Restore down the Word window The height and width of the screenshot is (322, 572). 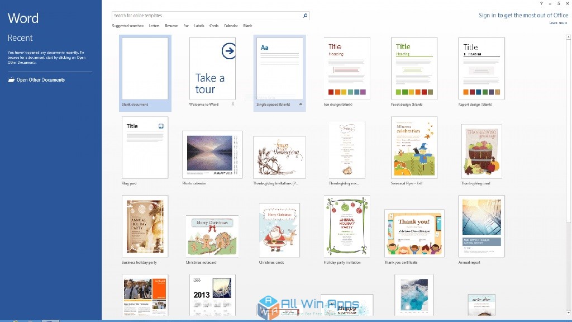pos(559,4)
